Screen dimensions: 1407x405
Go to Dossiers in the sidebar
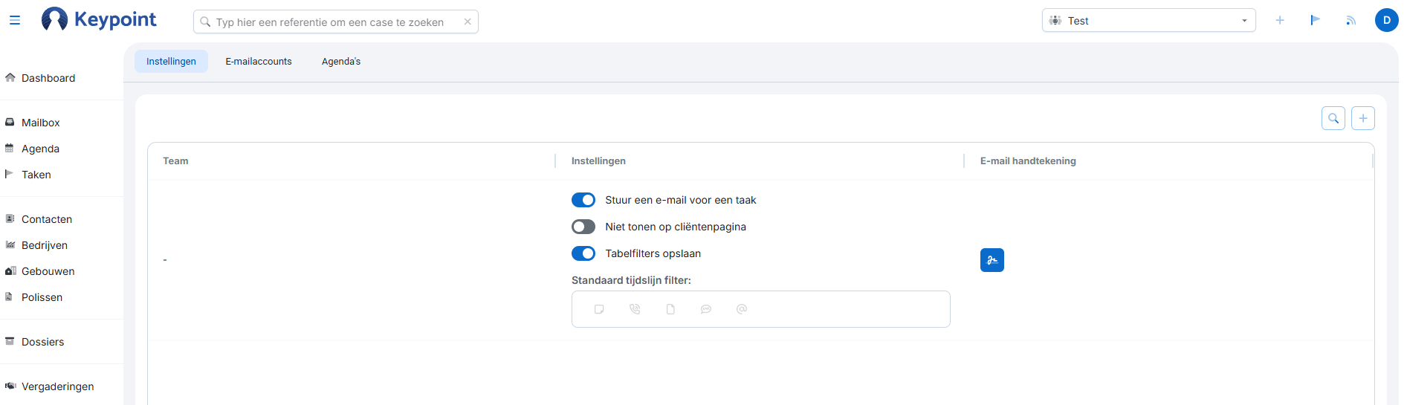click(x=43, y=342)
